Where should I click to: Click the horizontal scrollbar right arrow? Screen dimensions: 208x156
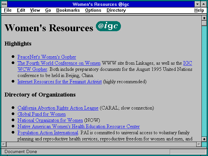click(x=199, y=144)
